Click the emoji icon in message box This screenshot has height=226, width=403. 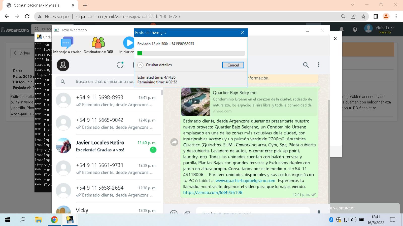pos(174,212)
